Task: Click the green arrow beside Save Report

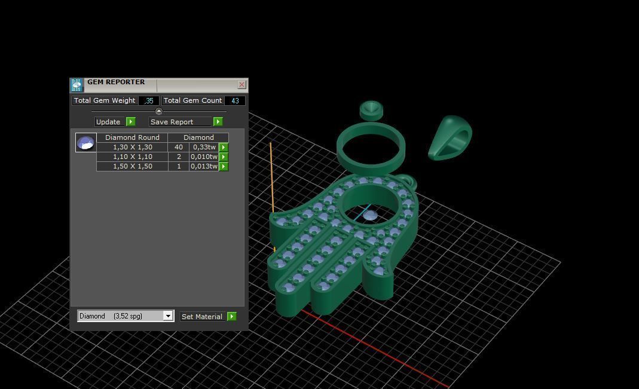Action: [x=218, y=122]
